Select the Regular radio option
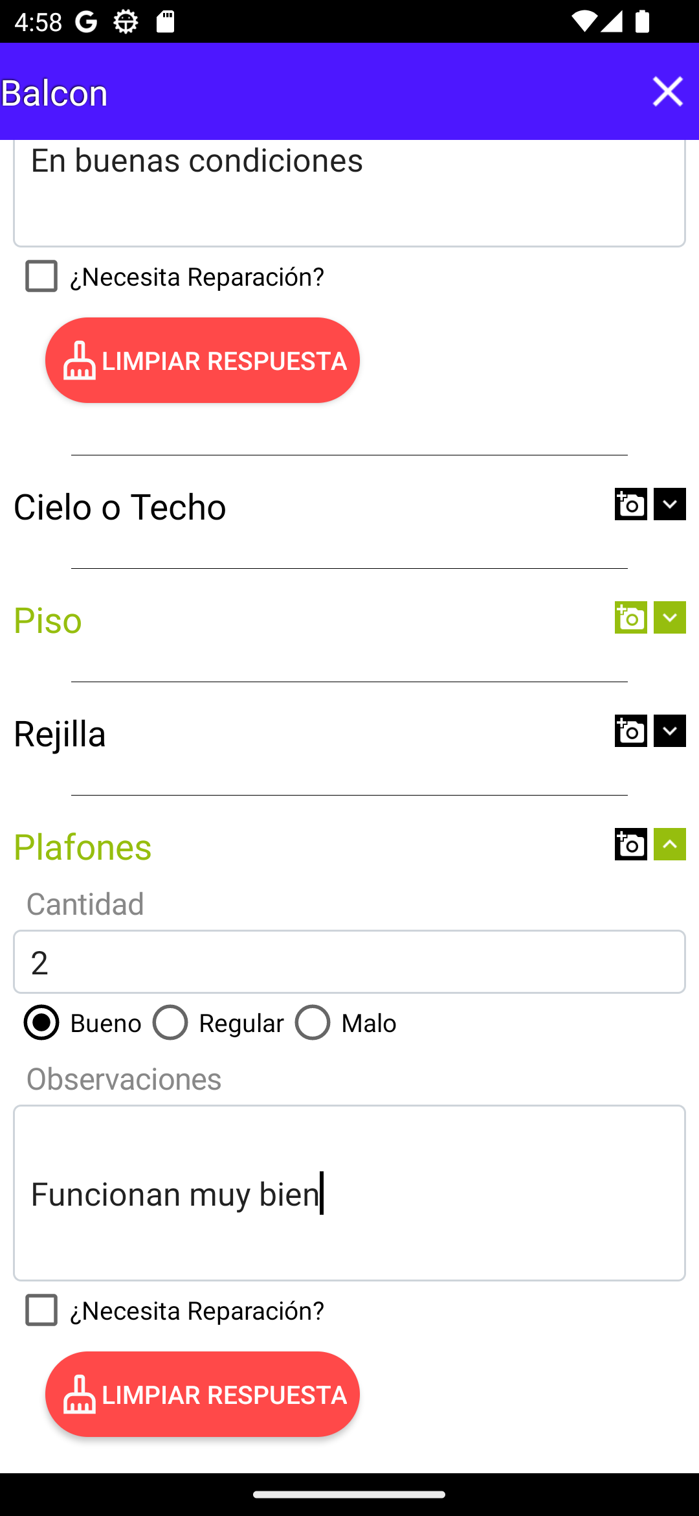Screen dimensions: 699x1516 click(x=170, y=1023)
